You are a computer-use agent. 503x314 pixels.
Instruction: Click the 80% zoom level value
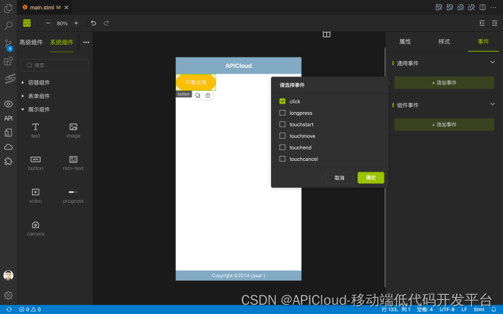pyautogui.click(x=62, y=23)
